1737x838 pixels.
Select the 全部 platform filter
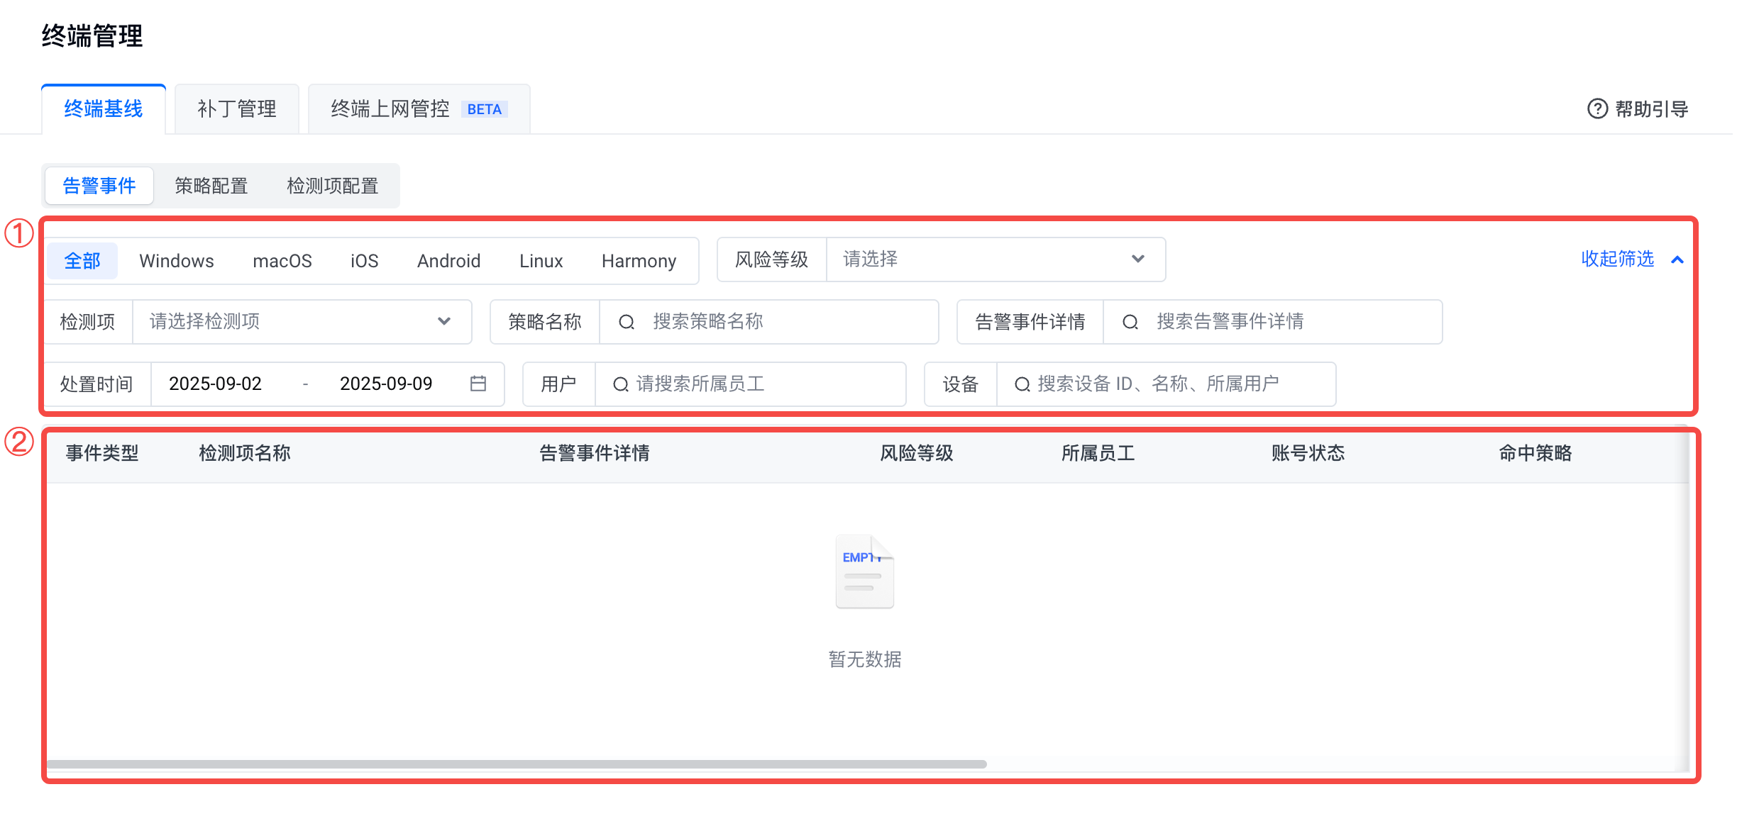[x=82, y=261]
